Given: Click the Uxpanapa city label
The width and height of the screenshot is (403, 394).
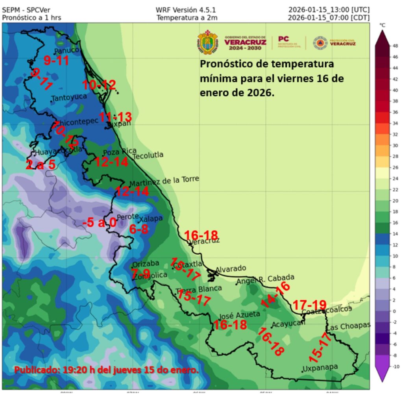Looking at the screenshot, I should (320, 368).
